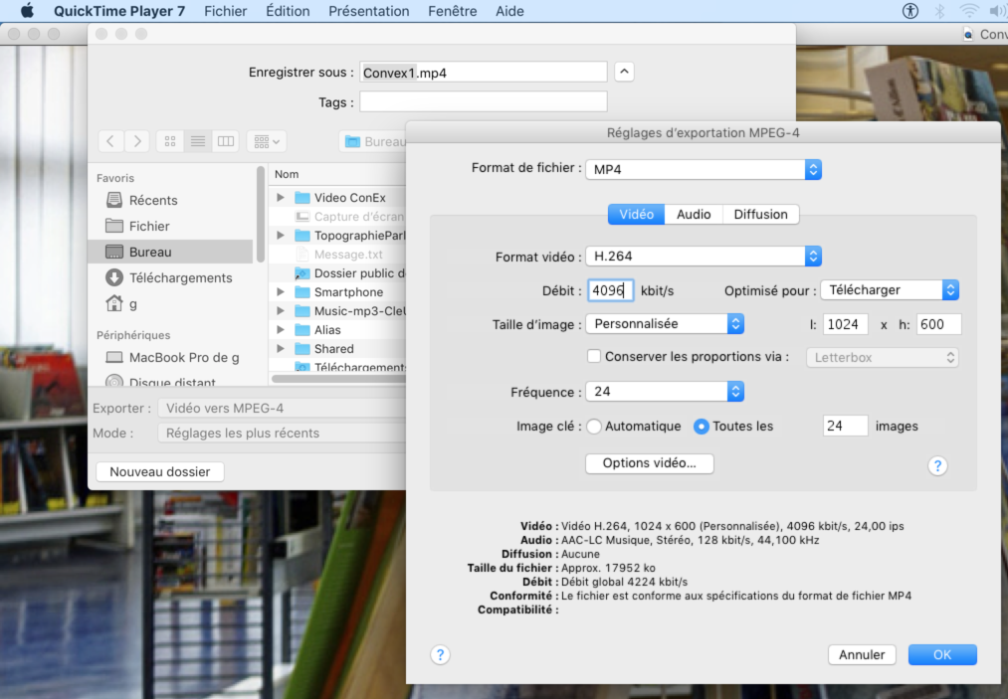Select Toutes les key frame option
1008x699 pixels.
(x=702, y=426)
